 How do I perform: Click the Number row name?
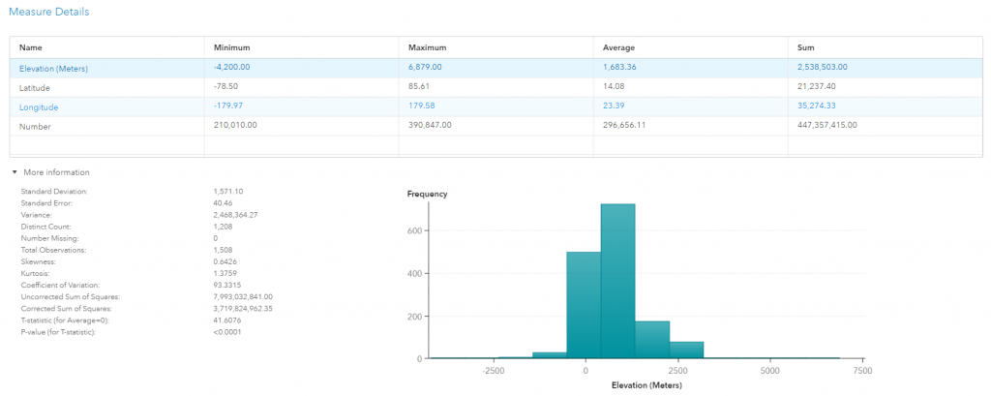pyautogui.click(x=35, y=126)
